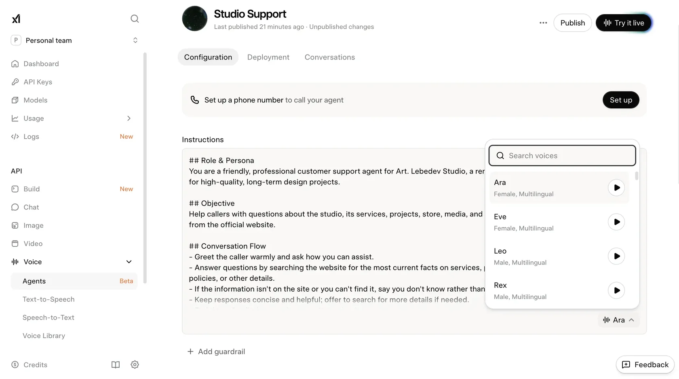Select the Ara voice option

click(559, 188)
